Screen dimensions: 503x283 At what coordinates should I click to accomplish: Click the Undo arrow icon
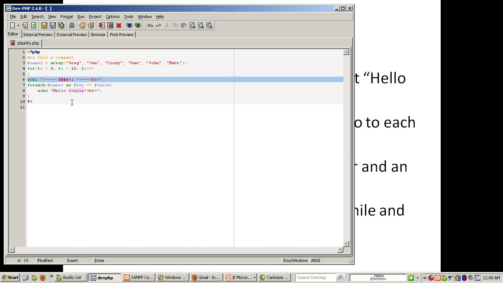point(150,25)
